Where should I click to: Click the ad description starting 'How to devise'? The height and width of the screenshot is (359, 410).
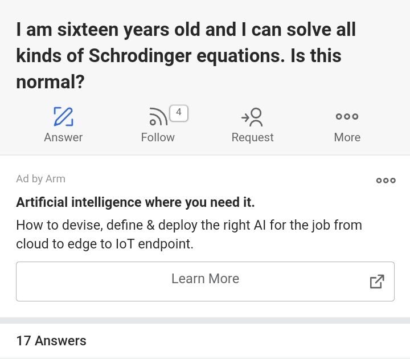[188, 225]
